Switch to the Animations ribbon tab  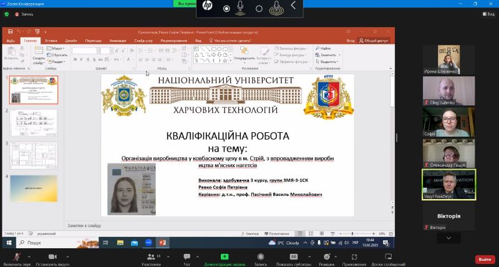pyautogui.click(x=118, y=41)
